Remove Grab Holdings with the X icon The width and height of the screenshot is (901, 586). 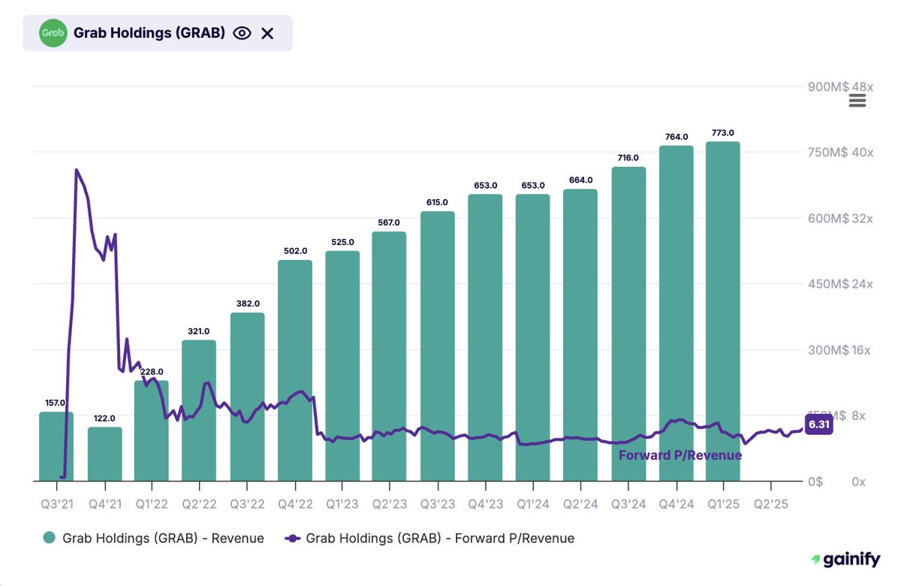(x=267, y=33)
